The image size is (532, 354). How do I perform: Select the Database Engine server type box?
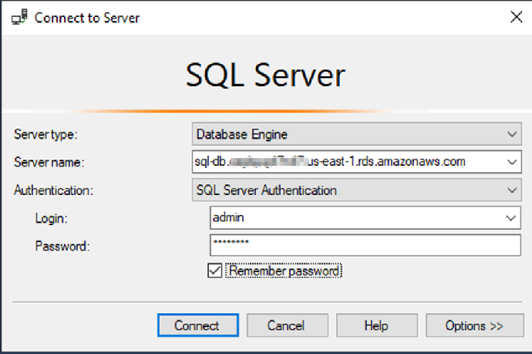[347, 135]
